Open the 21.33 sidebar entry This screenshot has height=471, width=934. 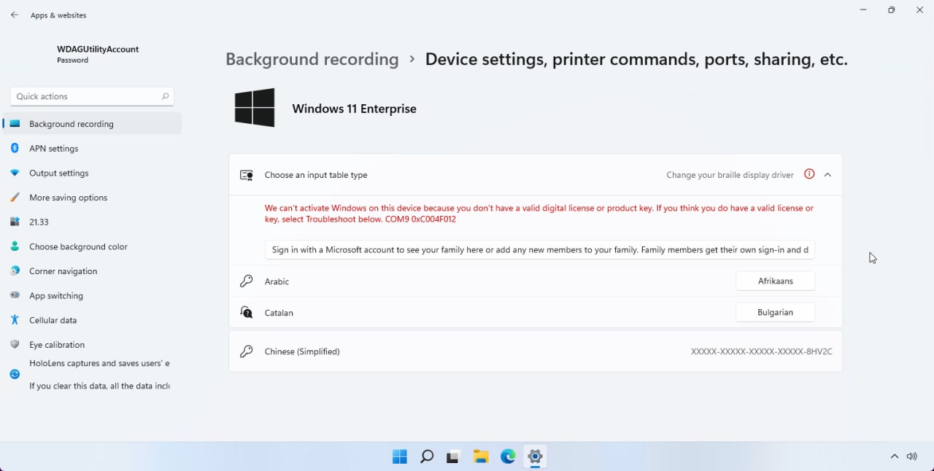[93, 222]
